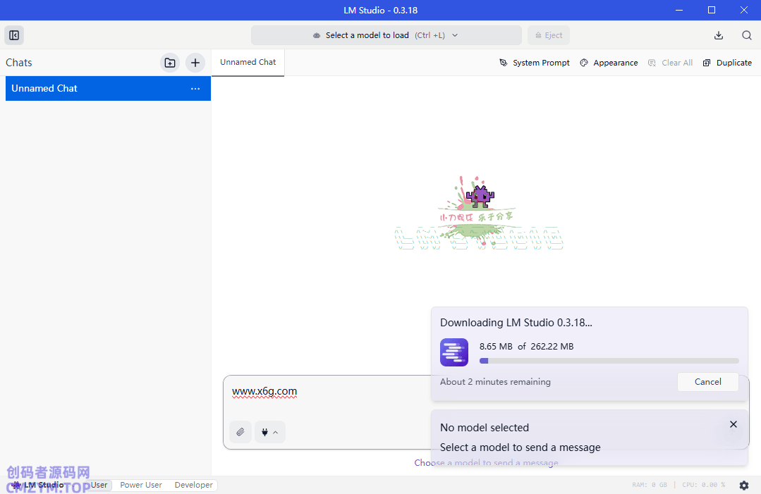The image size is (761, 494).
Task: Switch to User mode
Action: pos(99,485)
